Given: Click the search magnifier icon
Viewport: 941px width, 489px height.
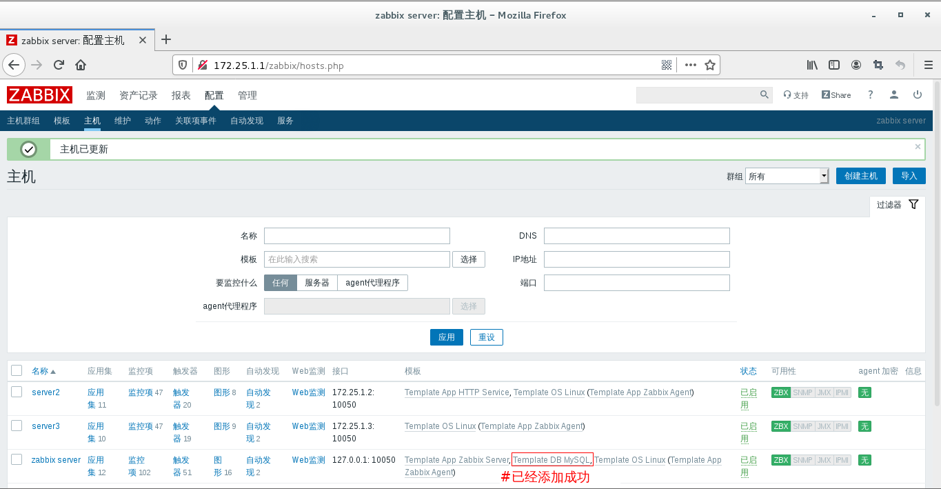Looking at the screenshot, I should click(x=764, y=94).
